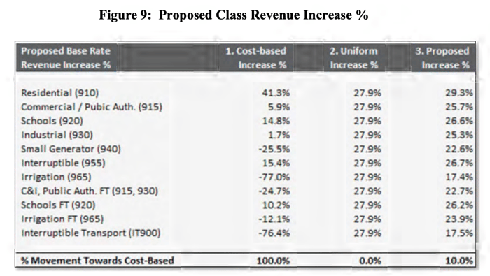The width and height of the screenshot is (490, 276).
Task: Click the 27.9% uniform value in Small Generator row
Action: (367, 149)
